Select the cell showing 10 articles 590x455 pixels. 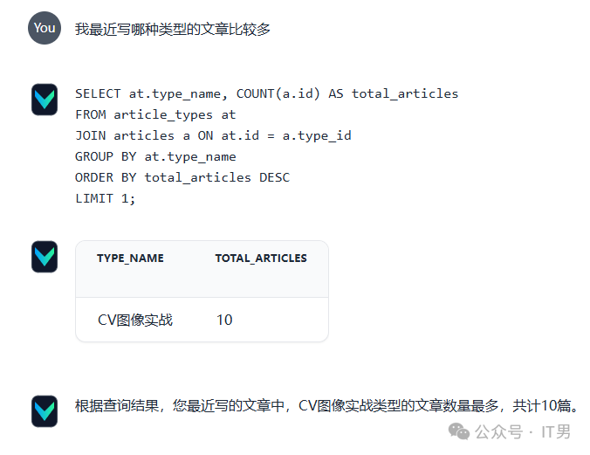tap(224, 320)
